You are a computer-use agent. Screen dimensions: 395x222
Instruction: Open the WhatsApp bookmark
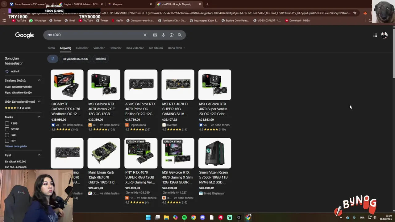[38, 21]
